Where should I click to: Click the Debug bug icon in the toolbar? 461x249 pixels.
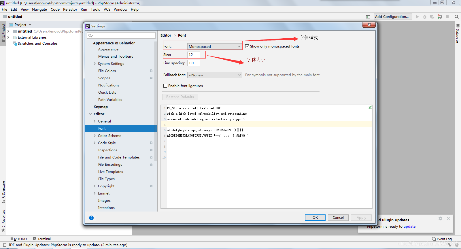(425, 17)
